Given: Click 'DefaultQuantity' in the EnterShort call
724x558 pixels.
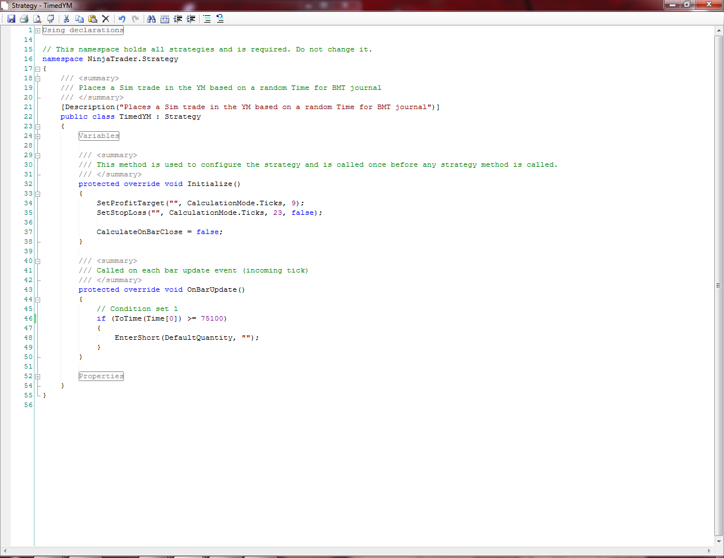Looking at the screenshot, I should coord(199,338).
